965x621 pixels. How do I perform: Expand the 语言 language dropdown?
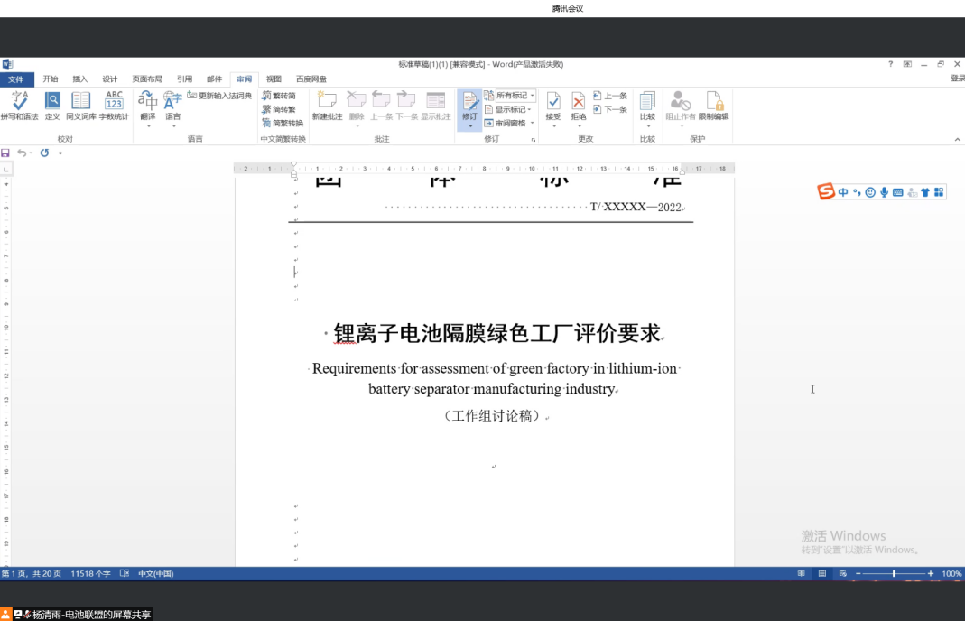pos(173,126)
